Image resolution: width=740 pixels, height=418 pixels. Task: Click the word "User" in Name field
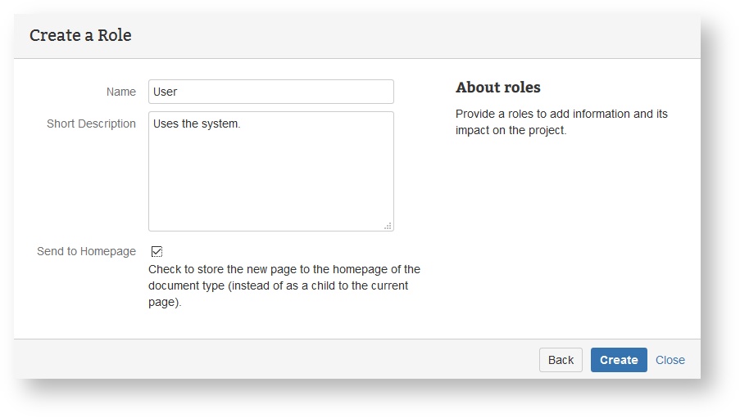(x=165, y=92)
